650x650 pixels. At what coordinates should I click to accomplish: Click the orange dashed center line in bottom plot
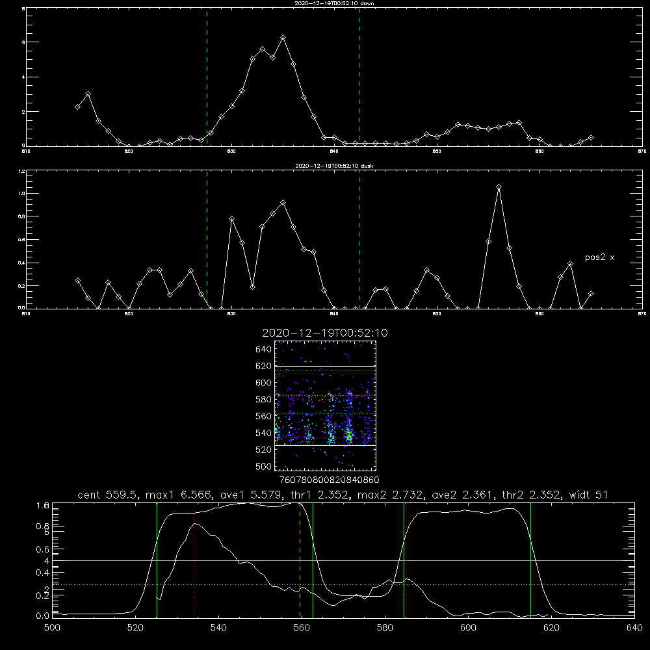click(x=300, y=560)
